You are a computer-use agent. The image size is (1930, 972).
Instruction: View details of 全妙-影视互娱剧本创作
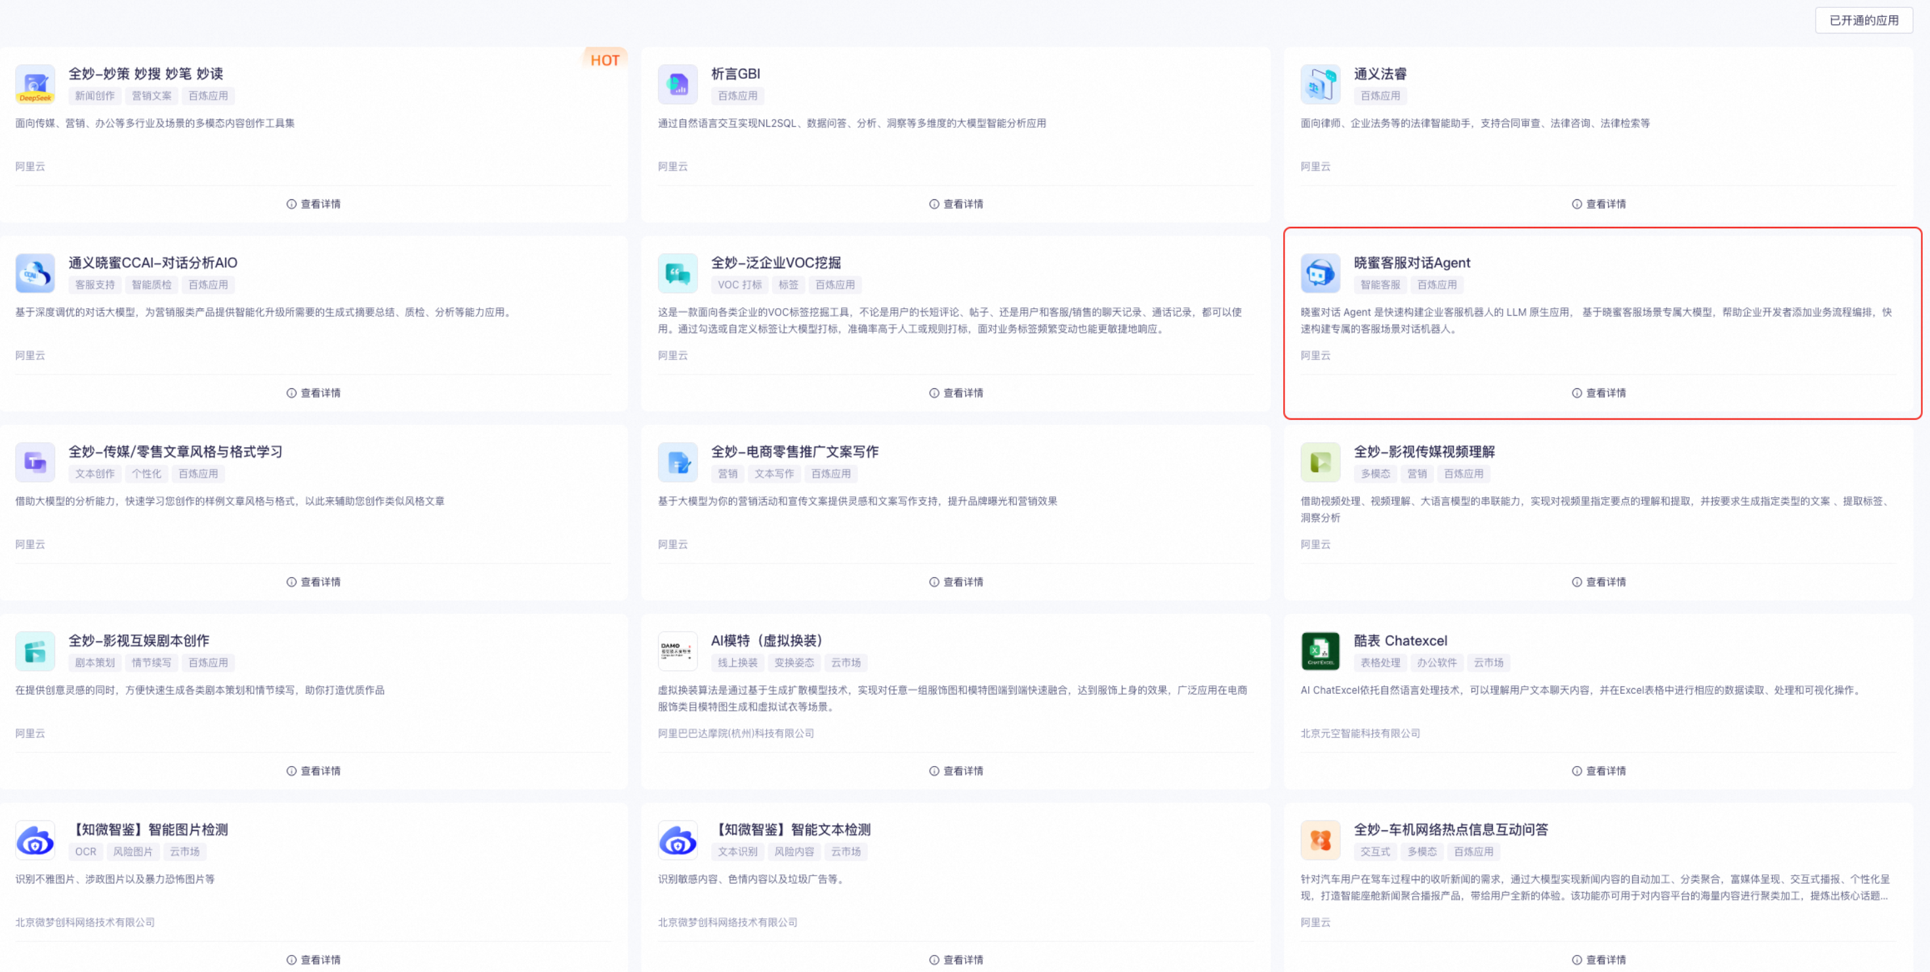[313, 771]
